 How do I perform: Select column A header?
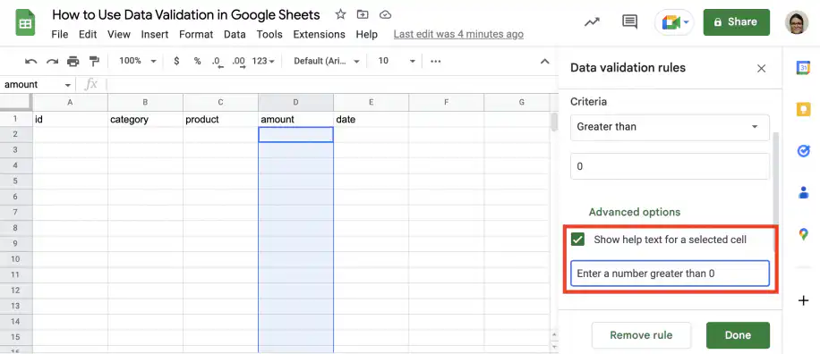coord(70,102)
